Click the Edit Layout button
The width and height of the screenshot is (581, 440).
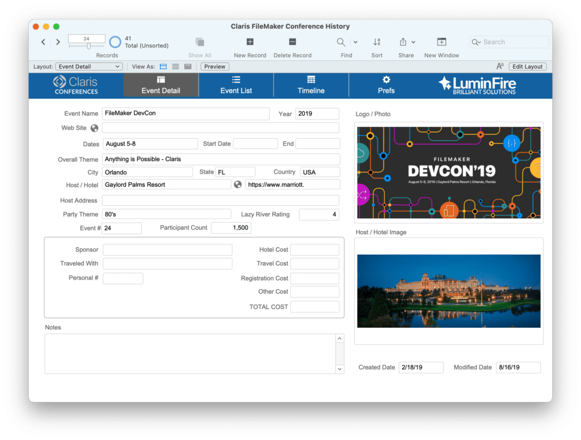(x=528, y=66)
